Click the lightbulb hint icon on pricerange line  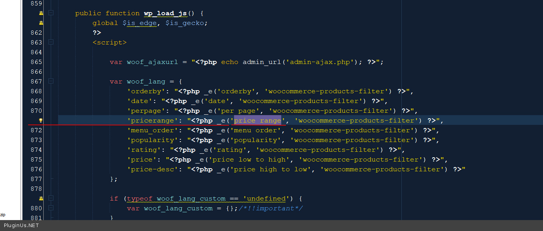point(41,121)
